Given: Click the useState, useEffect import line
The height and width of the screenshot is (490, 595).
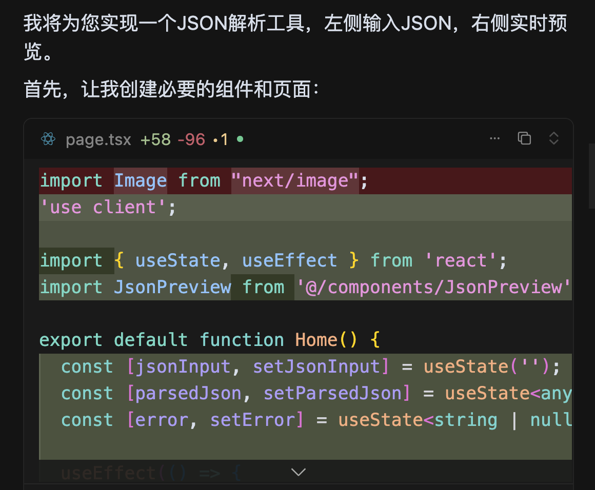Looking at the screenshot, I should [x=273, y=261].
